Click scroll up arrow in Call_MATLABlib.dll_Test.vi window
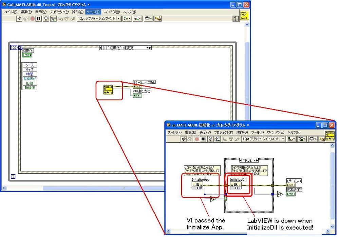Screen dimensions: 339x237 pos(247,25)
